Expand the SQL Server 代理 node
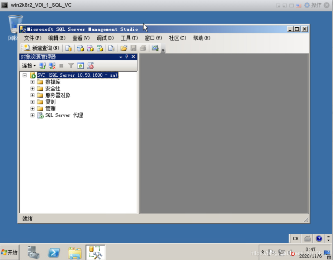 pos(32,115)
